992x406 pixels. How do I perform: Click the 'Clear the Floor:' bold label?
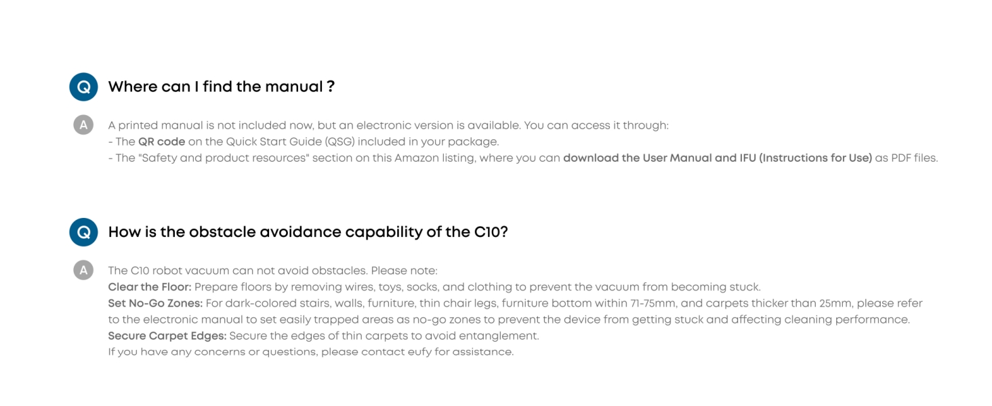pyautogui.click(x=150, y=287)
